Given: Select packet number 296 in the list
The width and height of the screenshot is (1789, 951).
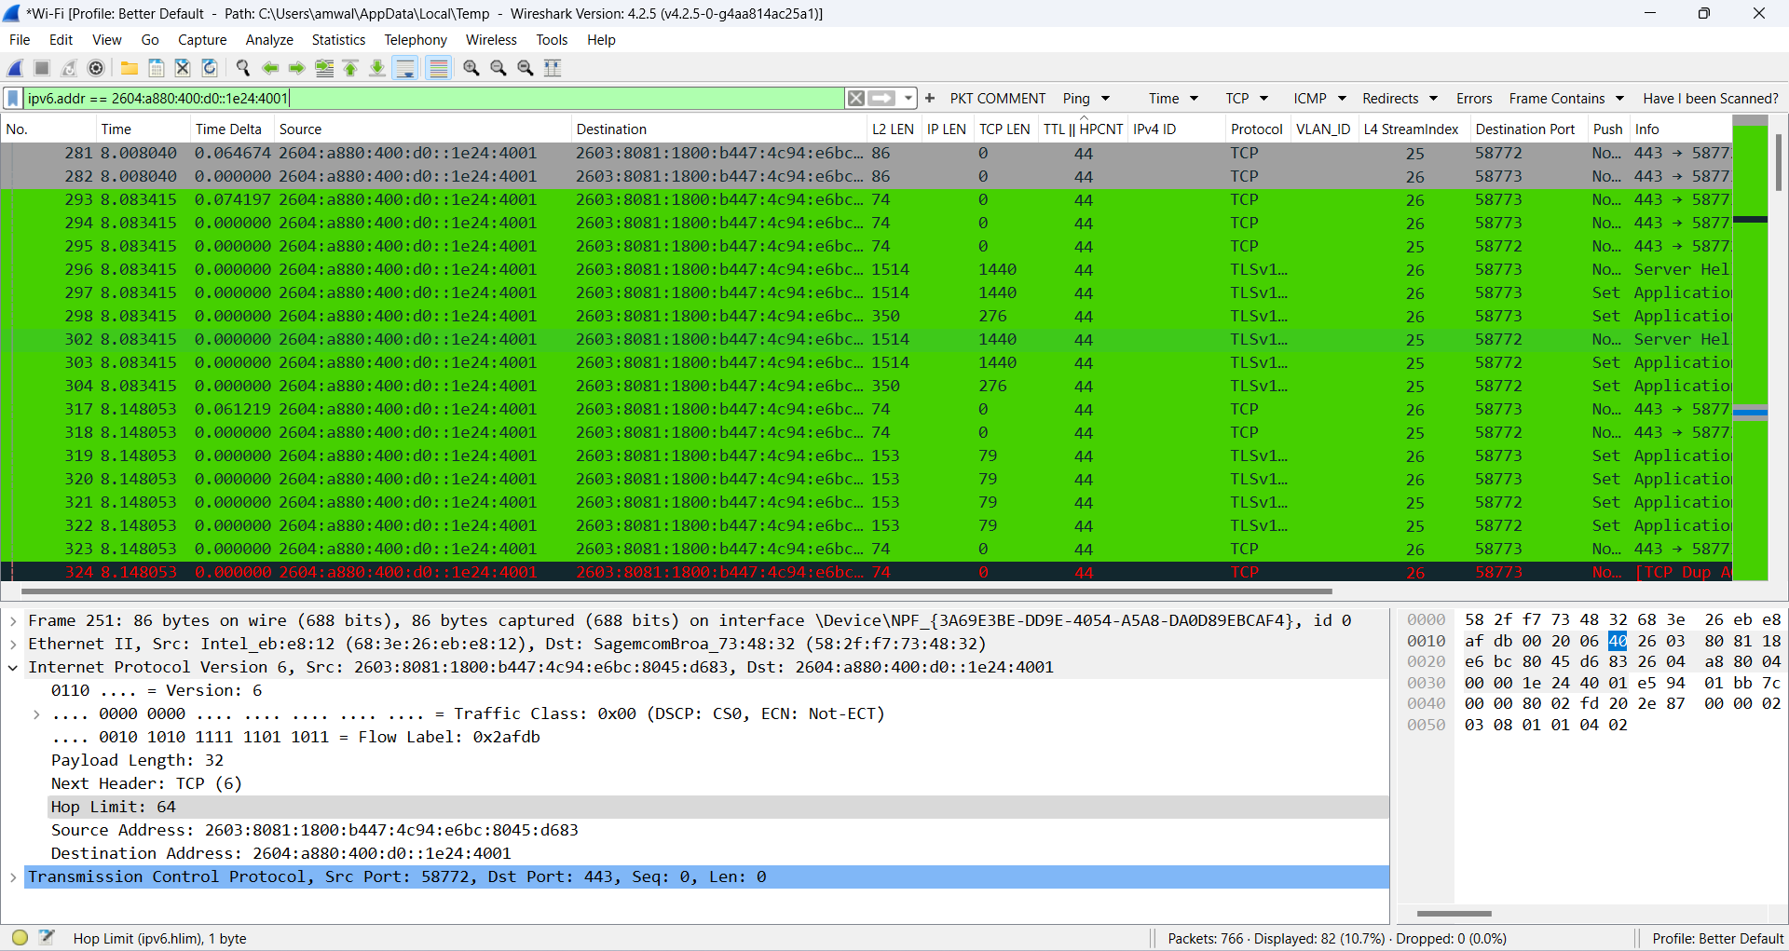Looking at the screenshot, I should (373, 269).
